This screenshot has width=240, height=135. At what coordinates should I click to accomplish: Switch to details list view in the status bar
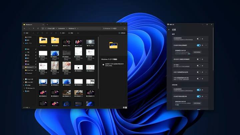pyautogui.click(x=124, y=107)
